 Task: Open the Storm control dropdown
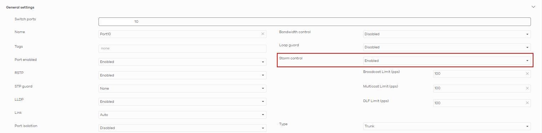[447, 61]
